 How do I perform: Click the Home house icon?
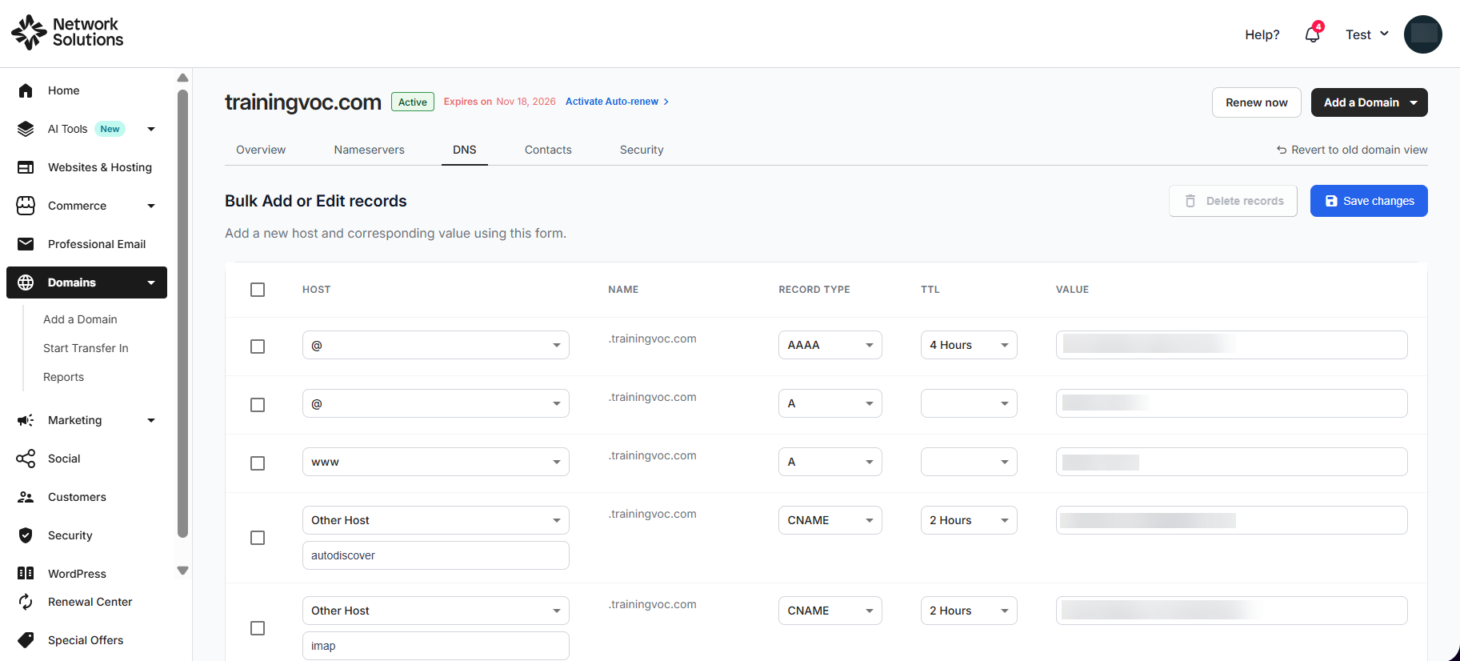pos(26,90)
